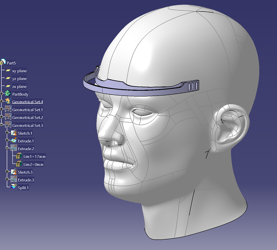Select the Extrude.3 label
Image resolution: width=277 pixels, height=250 pixels.
click(26, 180)
